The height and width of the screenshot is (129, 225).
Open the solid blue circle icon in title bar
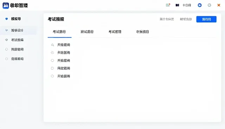(200, 5)
